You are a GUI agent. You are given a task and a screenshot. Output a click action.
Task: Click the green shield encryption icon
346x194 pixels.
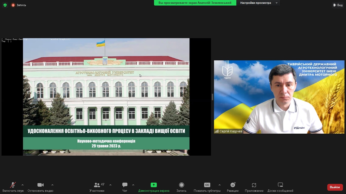click(x=5, y=5)
